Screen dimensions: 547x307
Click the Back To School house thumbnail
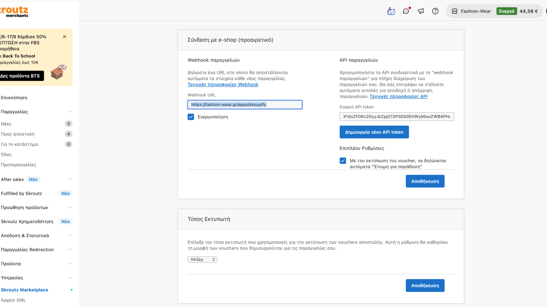(58, 72)
